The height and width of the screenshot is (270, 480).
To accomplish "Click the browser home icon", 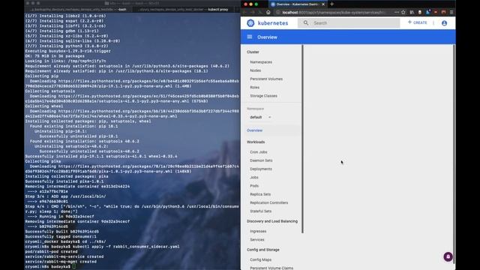I will pyautogui.click(x=268, y=12).
